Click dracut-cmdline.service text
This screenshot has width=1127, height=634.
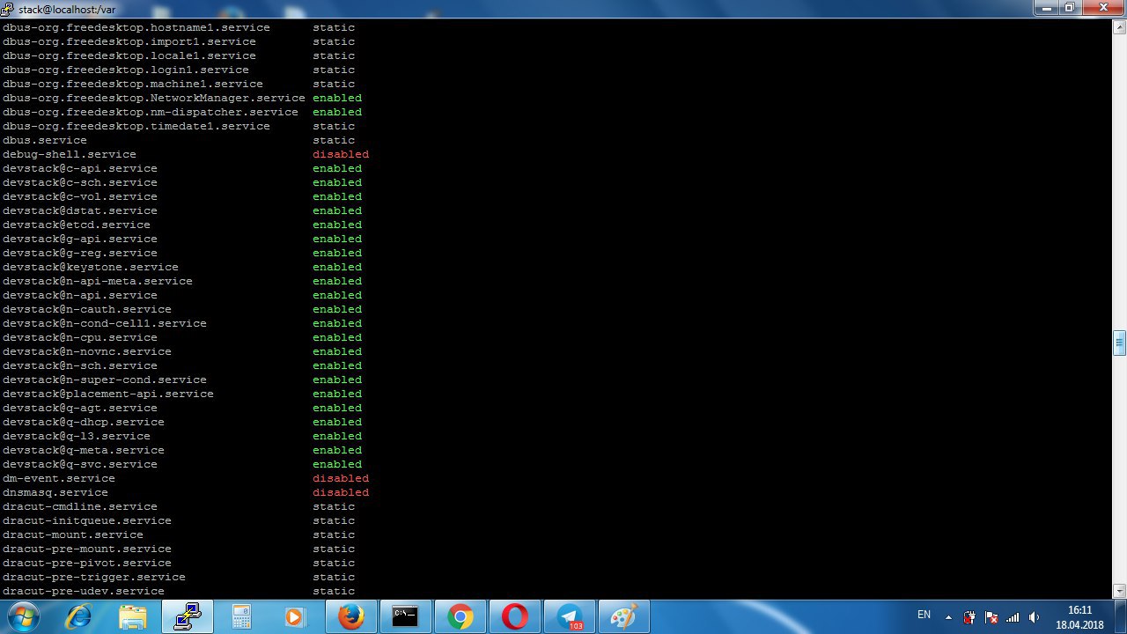pos(80,506)
